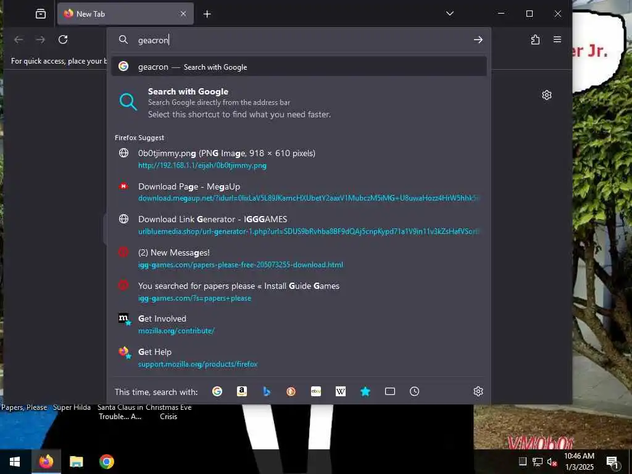Open the list all tabs chevron
632x474 pixels.
pyautogui.click(x=450, y=14)
